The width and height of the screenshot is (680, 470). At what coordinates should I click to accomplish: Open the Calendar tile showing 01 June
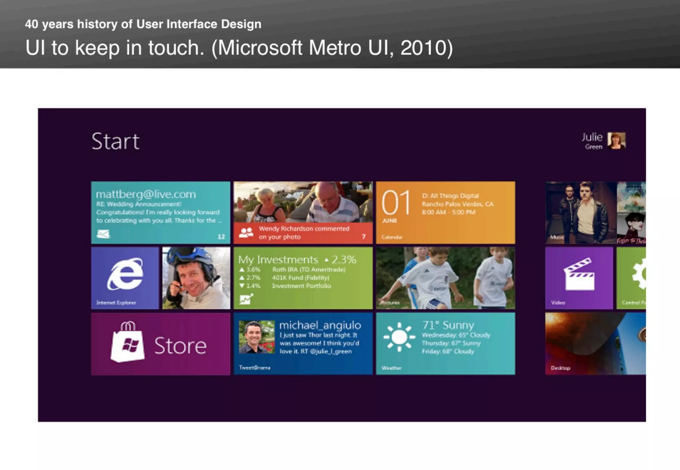coord(446,212)
